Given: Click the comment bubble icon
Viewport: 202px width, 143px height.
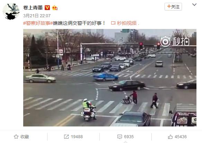Looking at the screenshot, I should tap(120, 137).
